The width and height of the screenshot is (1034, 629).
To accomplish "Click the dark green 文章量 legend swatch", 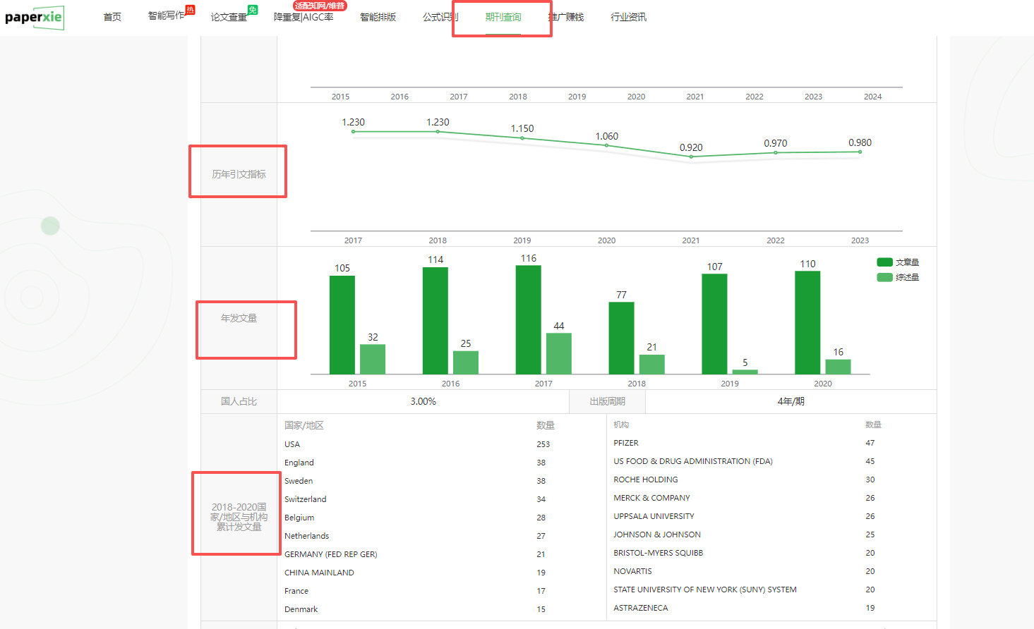I will click(x=884, y=262).
